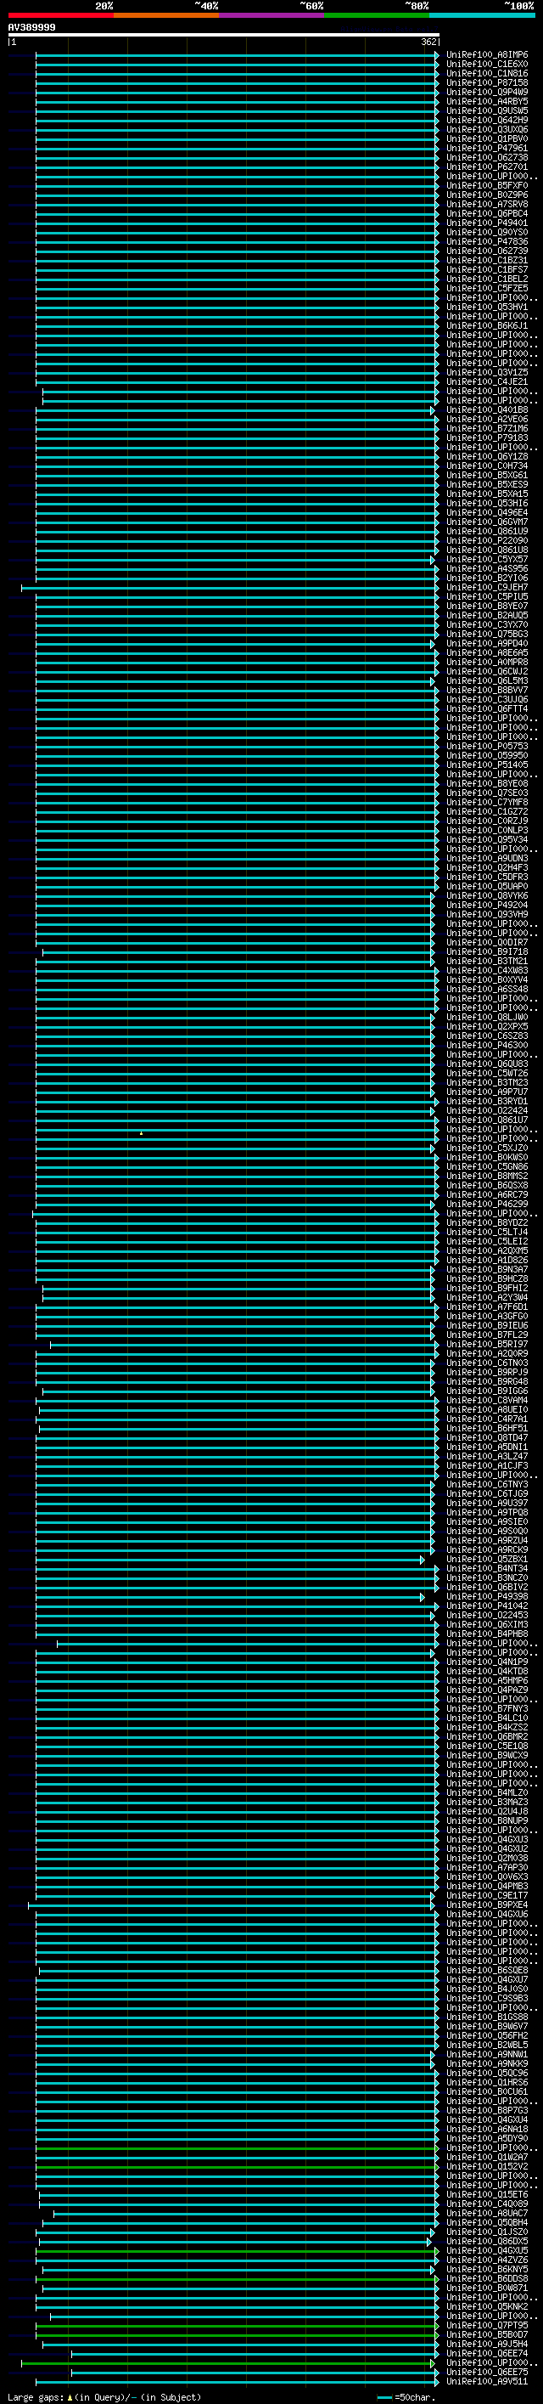
Task: Select the UniRef100_A1CJF3 label
Action: point(486,1465)
